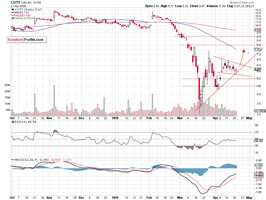This screenshot has width=266, height=200.
Task: Click the 7.51 MA(50) price tag
Action: coord(257,49)
